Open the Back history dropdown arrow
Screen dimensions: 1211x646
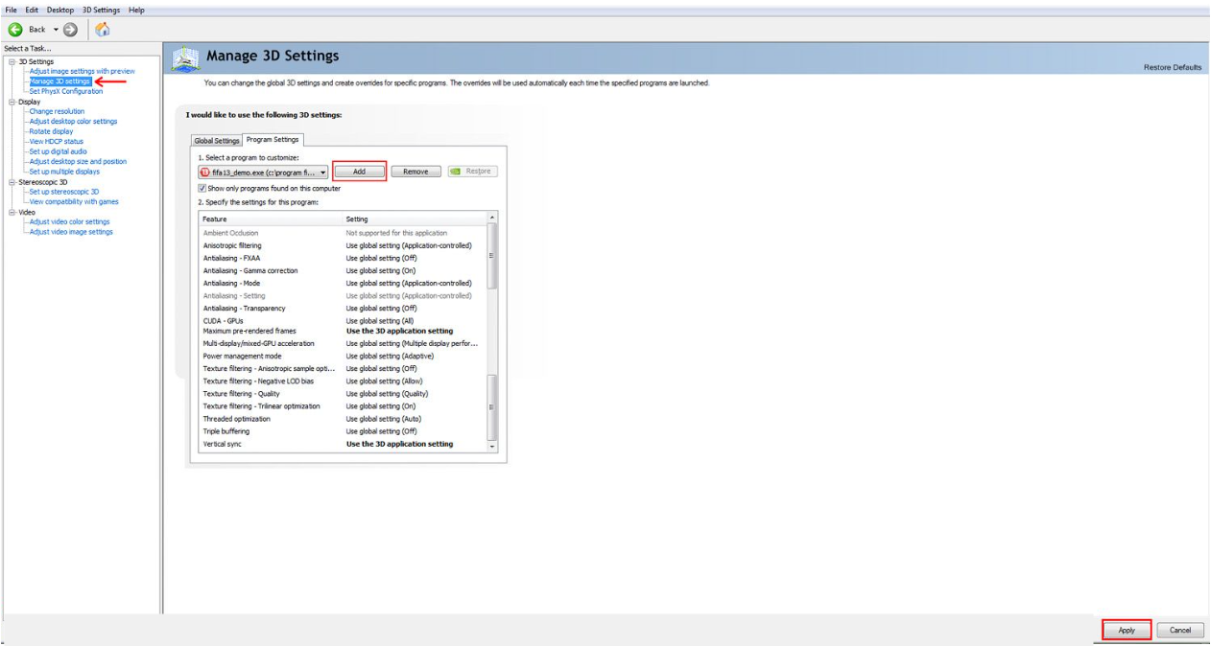[54, 30]
